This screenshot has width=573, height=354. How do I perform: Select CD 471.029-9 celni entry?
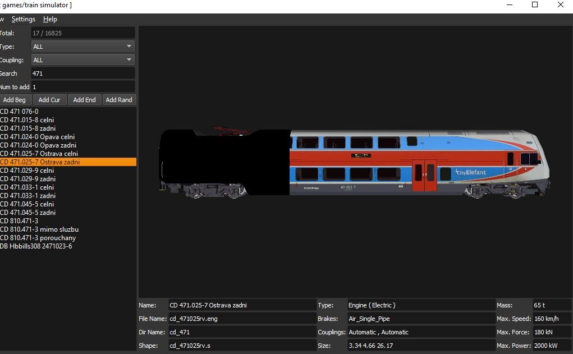(68, 170)
